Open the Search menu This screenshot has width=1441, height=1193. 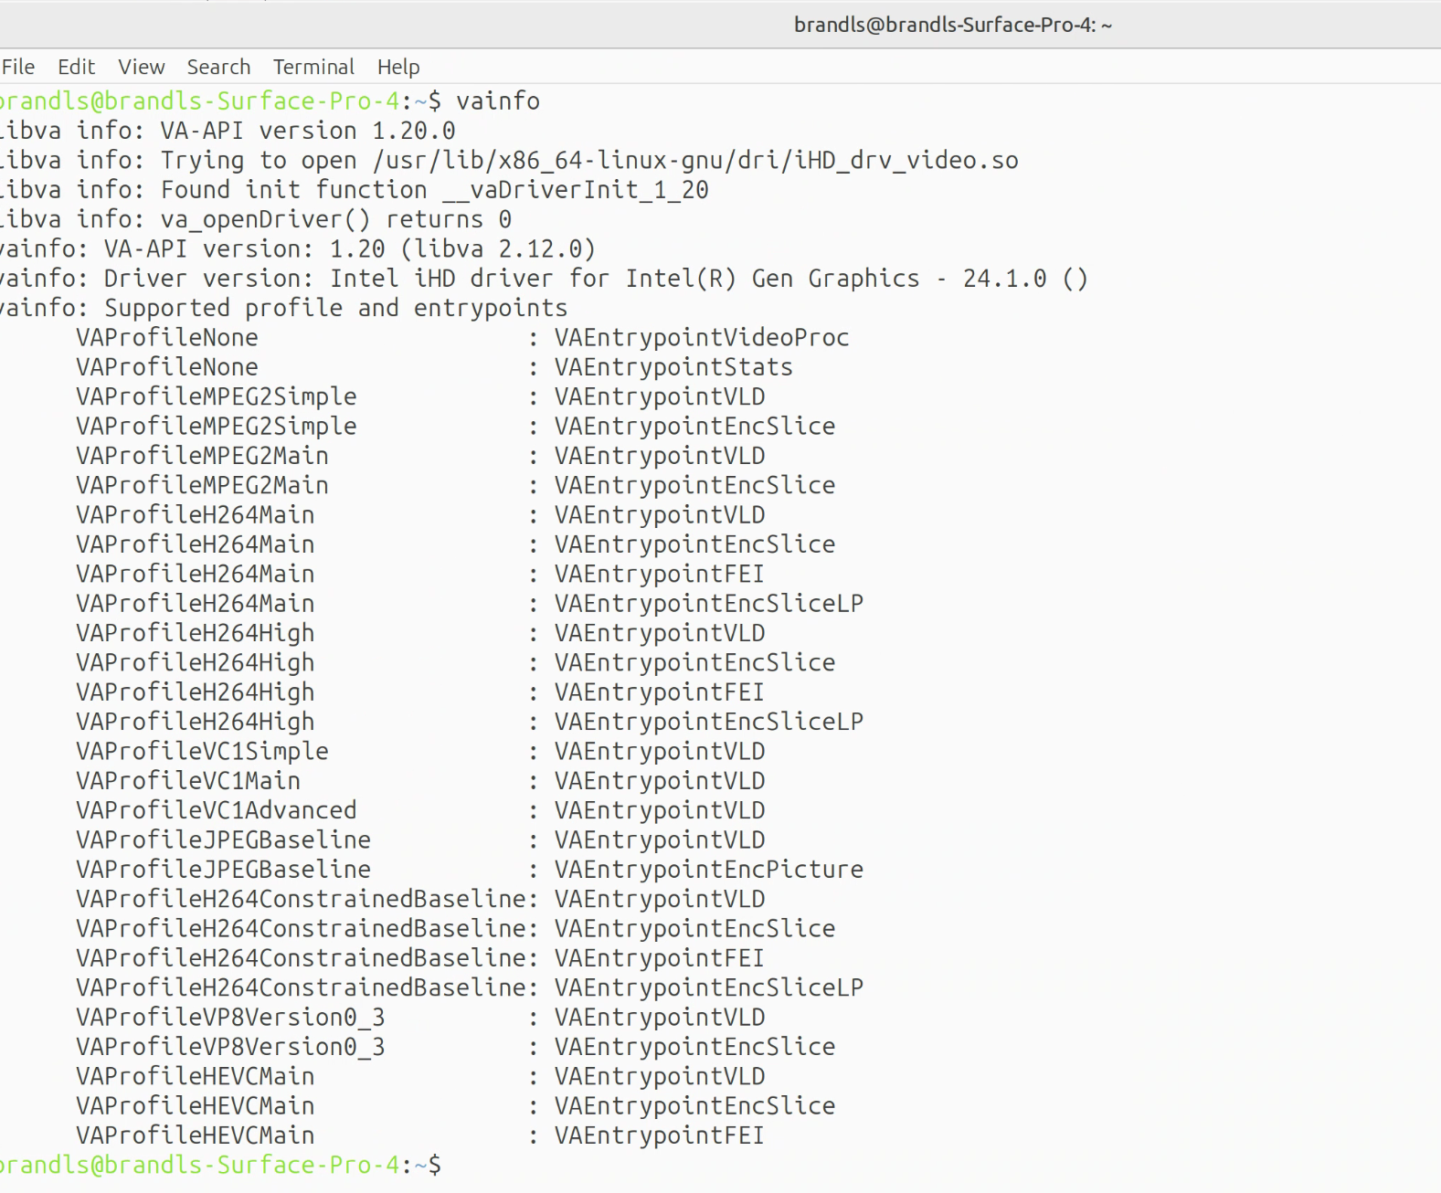pos(218,67)
